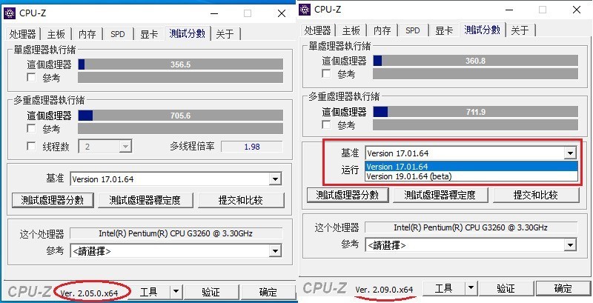
Task: Click 測試處理器穩定度 in the right window
Action: pos(440,195)
